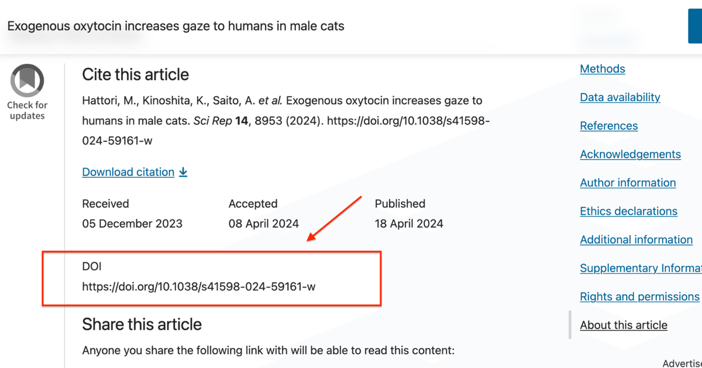The height and width of the screenshot is (368, 702).
Task: Select About this article in the sidebar
Action: tap(624, 325)
